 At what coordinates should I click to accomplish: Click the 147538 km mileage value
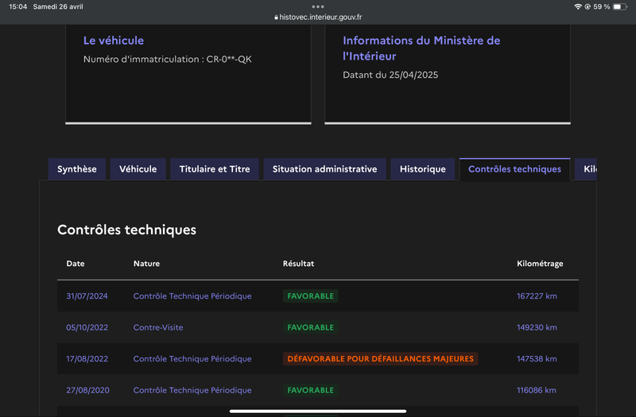[537, 359]
